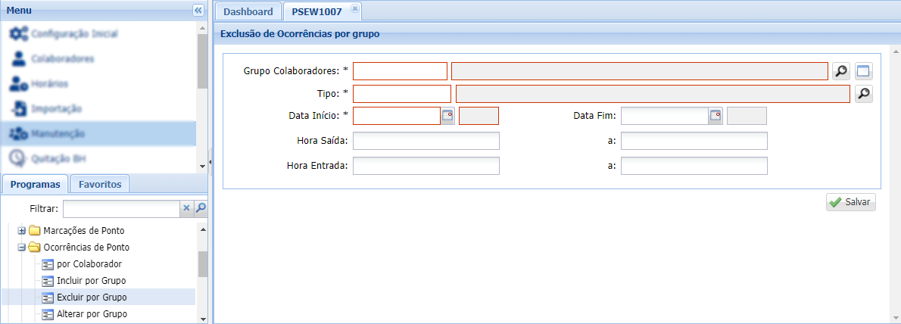Switch to the Dashboard tab

click(248, 11)
